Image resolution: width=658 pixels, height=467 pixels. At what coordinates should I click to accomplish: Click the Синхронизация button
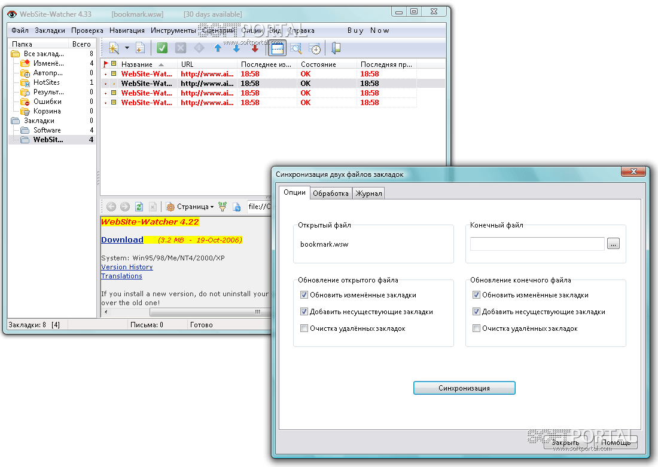pyautogui.click(x=464, y=388)
